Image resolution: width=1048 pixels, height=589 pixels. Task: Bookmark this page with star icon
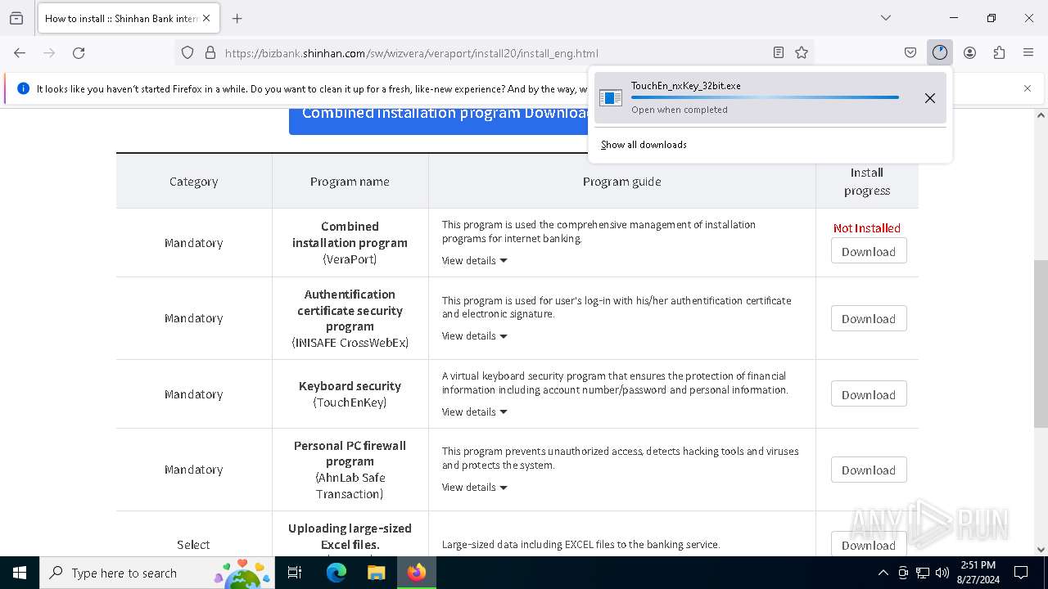pos(802,52)
